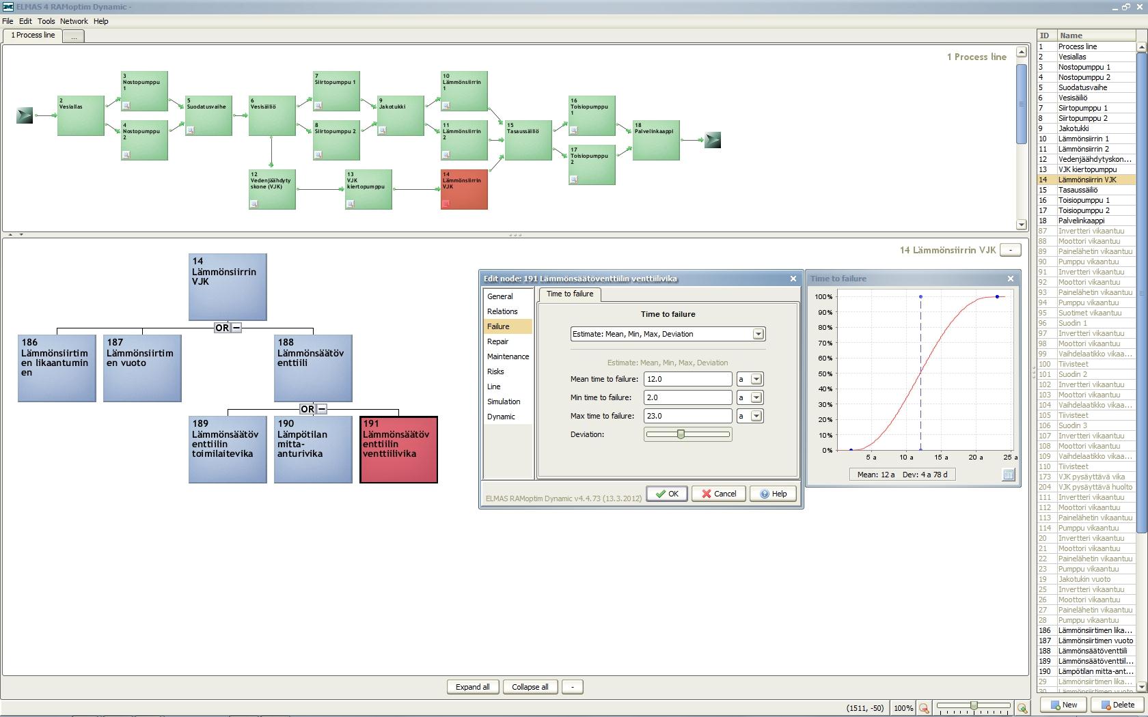
Task: Click the zoom in magnifier icon
Action: tap(1022, 708)
